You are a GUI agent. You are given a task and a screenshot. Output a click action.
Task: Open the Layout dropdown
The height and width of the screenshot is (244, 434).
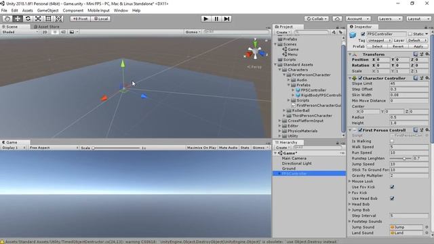pyautogui.click(x=418, y=18)
